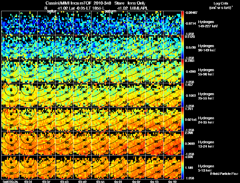
Task: Click the 'Hydrogen 55-90 keV' row label
Action: point(206,72)
